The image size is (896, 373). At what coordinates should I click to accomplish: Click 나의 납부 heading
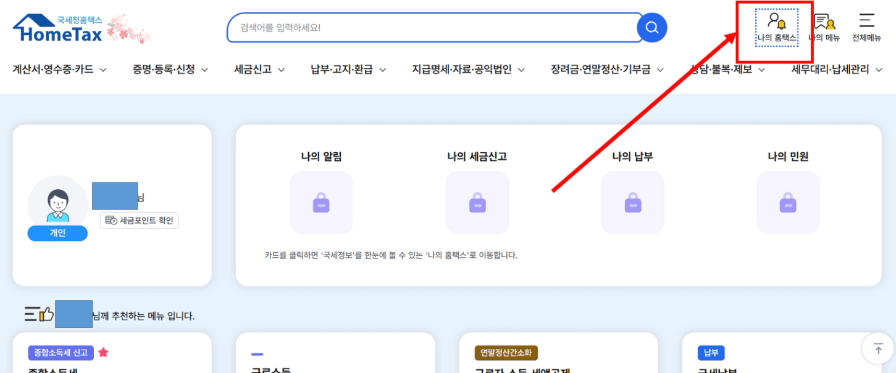[632, 157]
